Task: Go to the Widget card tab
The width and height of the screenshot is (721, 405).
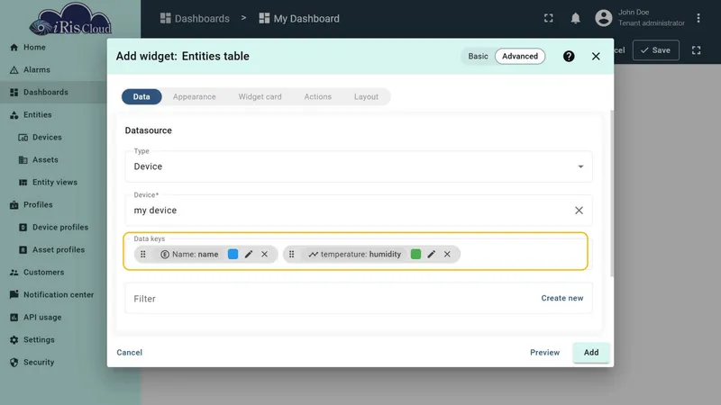Action: (x=260, y=97)
